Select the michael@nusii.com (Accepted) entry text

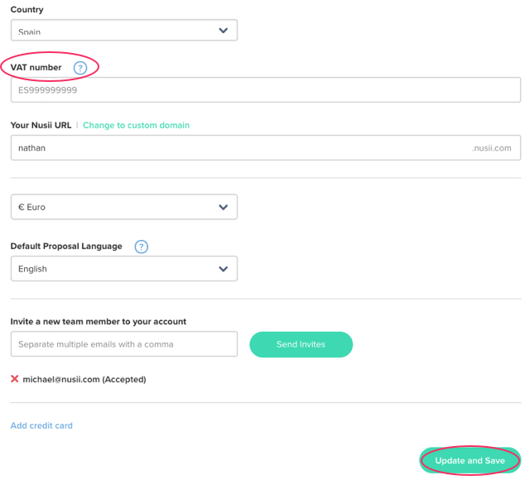[x=84, y=379]
